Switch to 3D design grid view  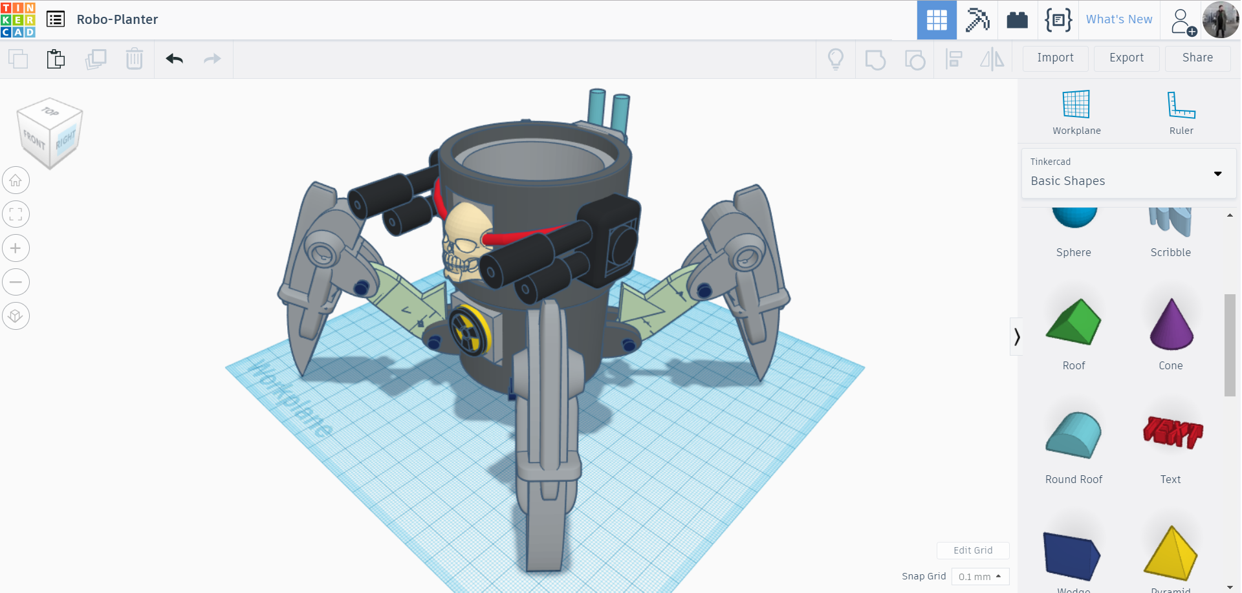[x=937, y=20]
